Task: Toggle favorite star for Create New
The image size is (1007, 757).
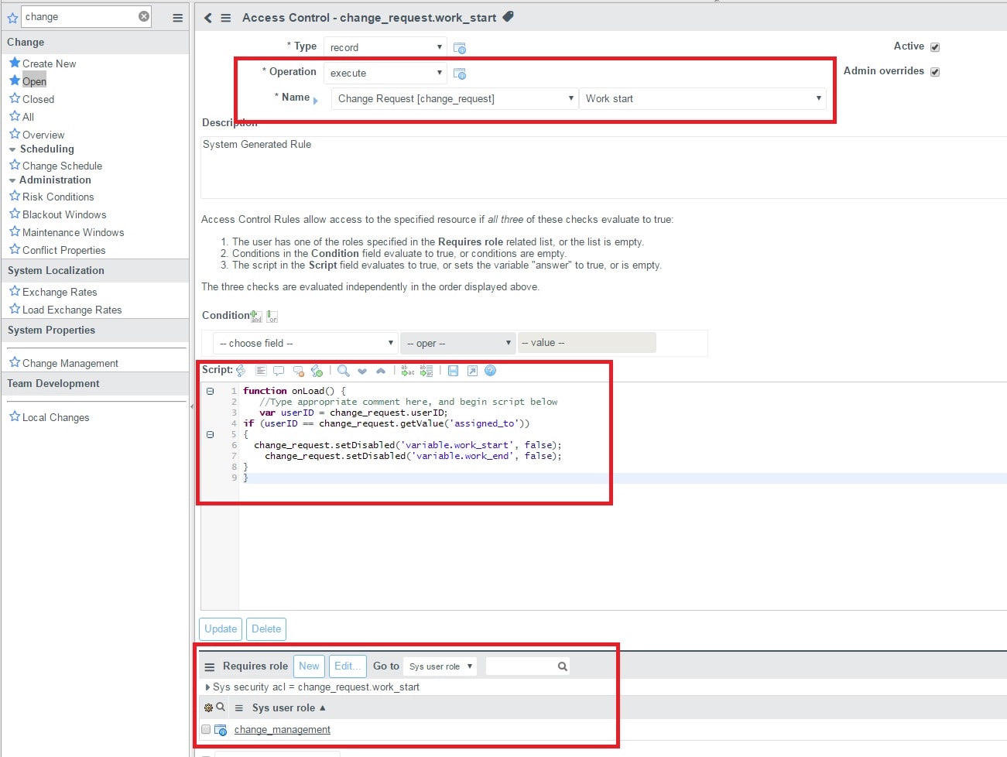Action: (15, 63)
